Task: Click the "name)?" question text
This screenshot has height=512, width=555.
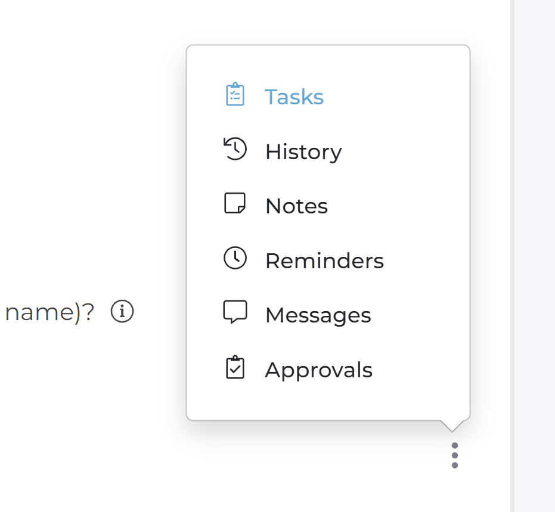Action: [x=50, y=313]
